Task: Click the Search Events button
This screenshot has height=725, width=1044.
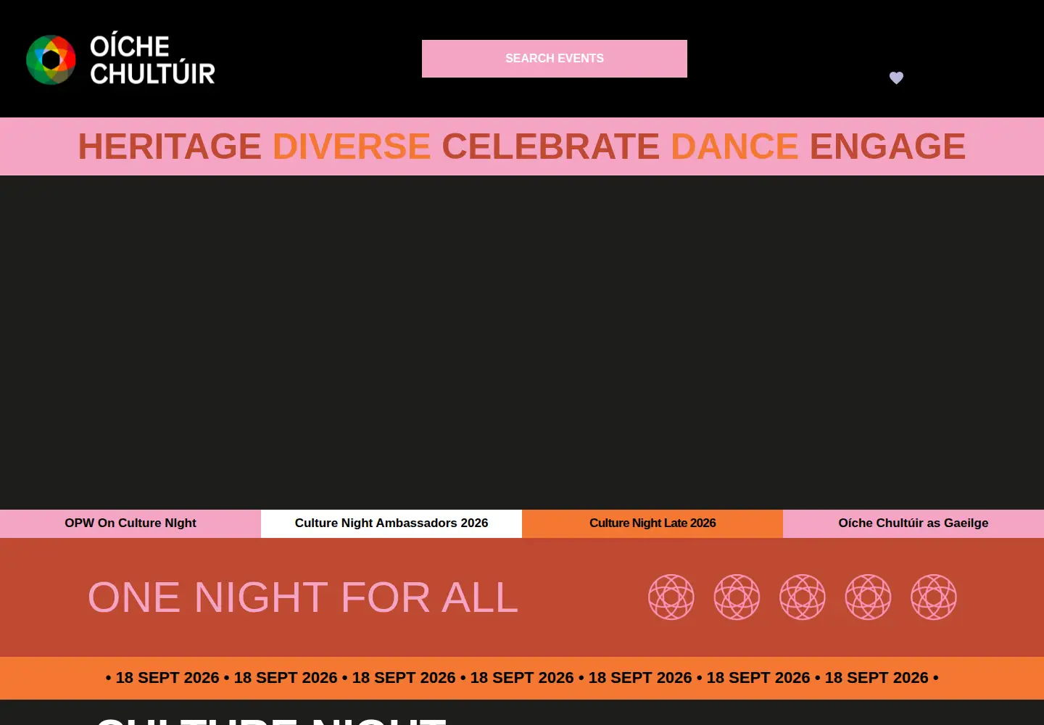Action: (555, 59)
